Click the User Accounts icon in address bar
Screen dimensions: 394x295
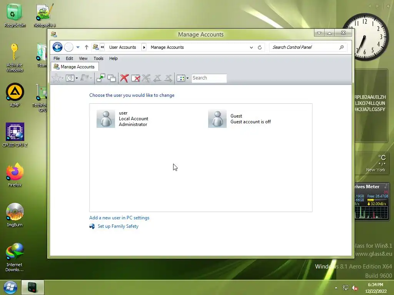(95, 47)
